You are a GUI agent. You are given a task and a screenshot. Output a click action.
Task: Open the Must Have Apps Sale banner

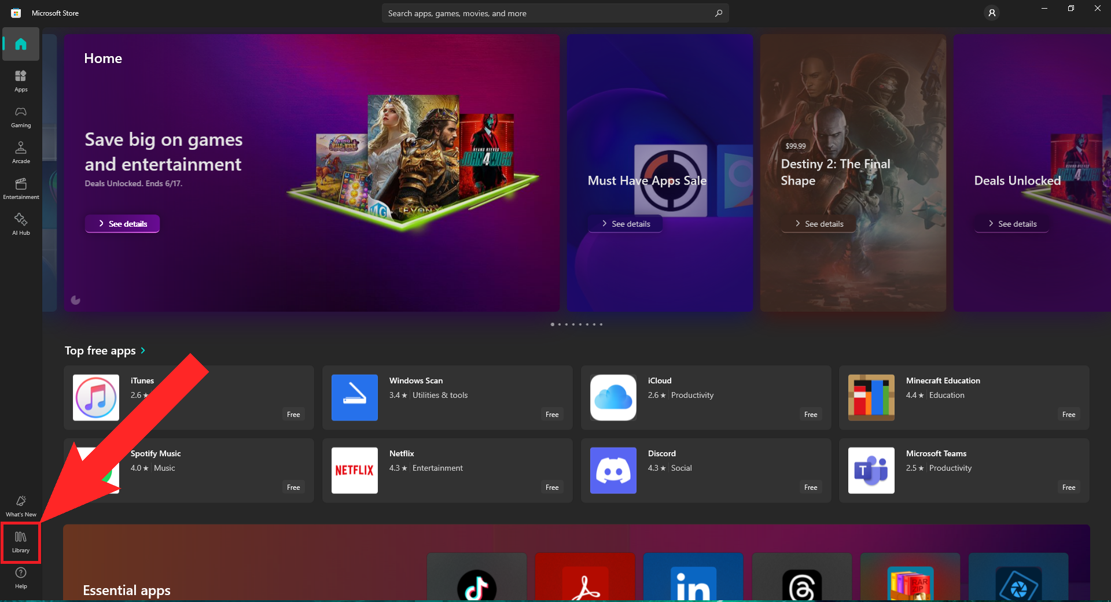point(660,173)
